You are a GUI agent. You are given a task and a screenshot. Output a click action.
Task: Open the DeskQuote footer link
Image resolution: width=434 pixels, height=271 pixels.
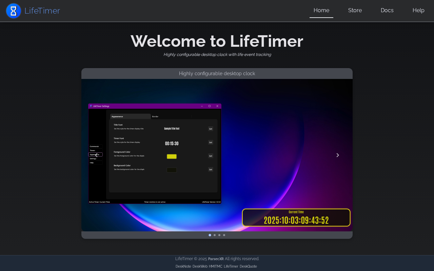click(x=248, y=266)
